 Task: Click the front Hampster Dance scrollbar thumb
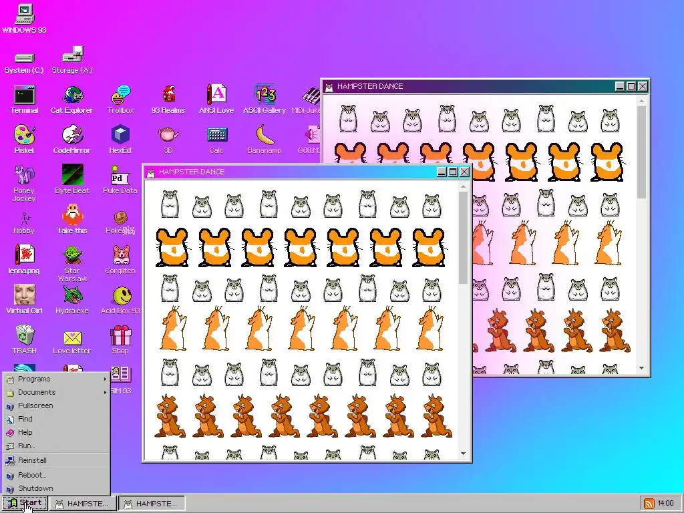[464, 238]
